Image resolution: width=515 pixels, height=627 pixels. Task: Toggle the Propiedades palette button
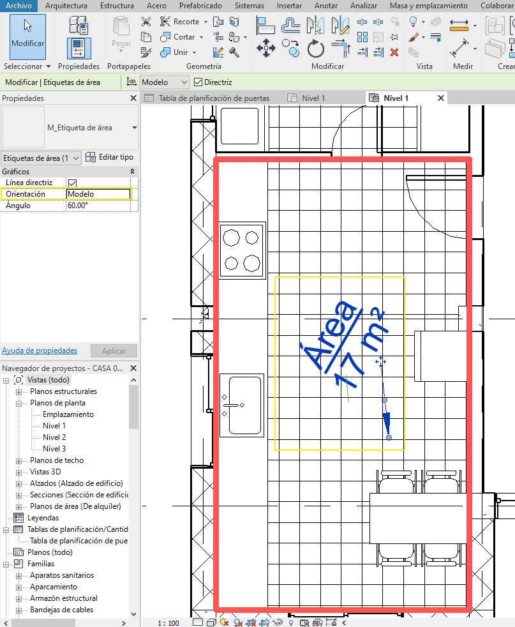(x=78, y=48)
